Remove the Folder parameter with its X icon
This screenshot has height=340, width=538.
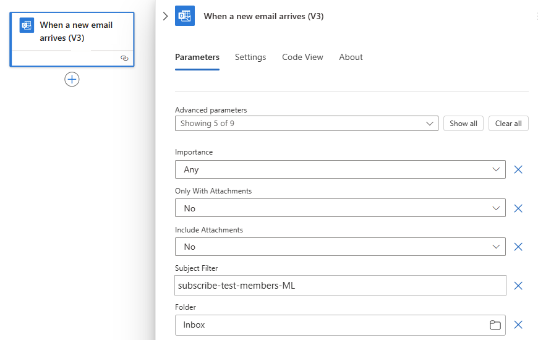(x=518, y=325)
